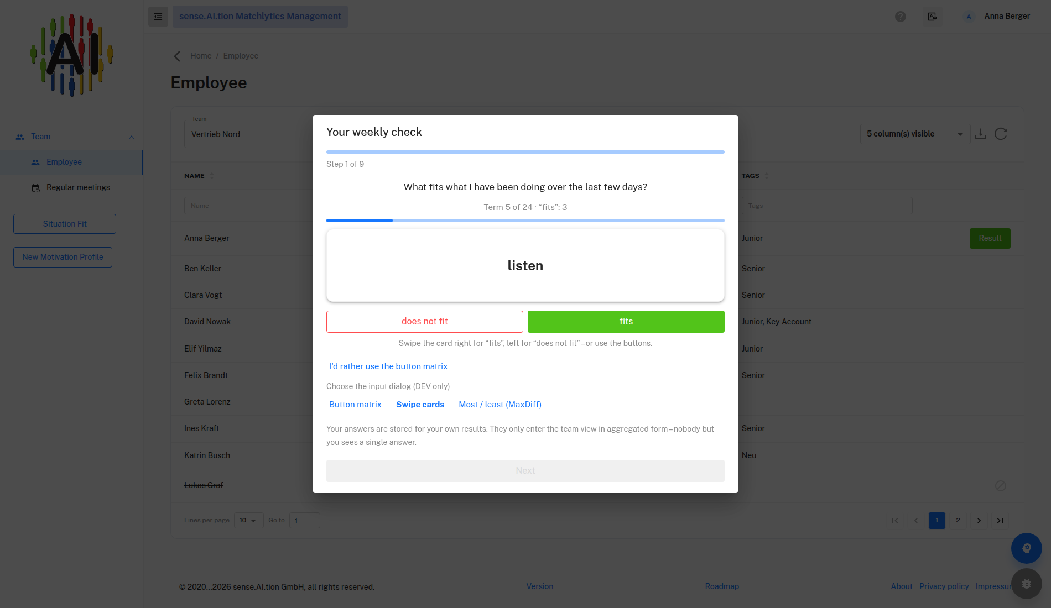This screenshot has width=1051, height=608.
Task: Click I'd rather use the button matrix
Action: pyautogui.click(x=388, y=366)
